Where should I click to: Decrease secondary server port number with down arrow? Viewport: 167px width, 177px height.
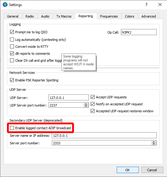tap(154, 144)
